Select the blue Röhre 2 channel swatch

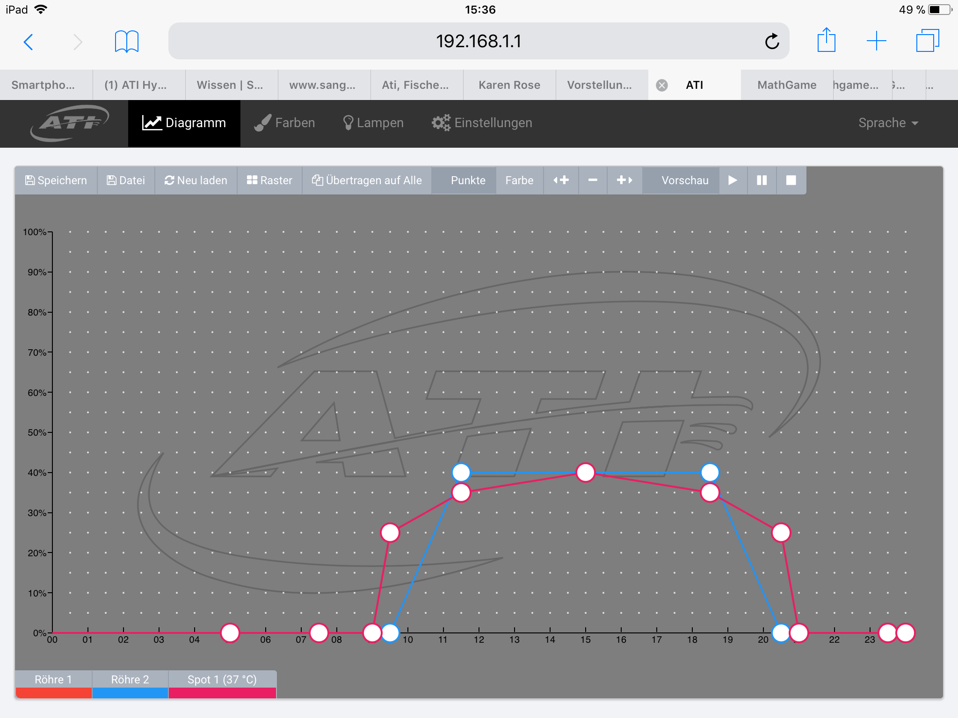click(130, 692)
